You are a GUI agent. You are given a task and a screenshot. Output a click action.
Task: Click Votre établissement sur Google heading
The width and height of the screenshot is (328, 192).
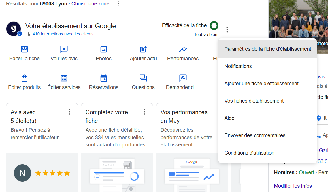pos(71,26)
